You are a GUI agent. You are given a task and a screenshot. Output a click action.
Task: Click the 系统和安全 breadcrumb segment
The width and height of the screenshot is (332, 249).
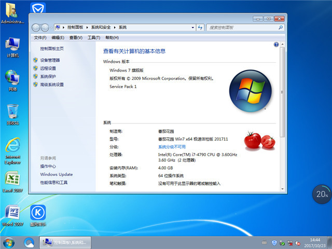[x=101, y=27]
